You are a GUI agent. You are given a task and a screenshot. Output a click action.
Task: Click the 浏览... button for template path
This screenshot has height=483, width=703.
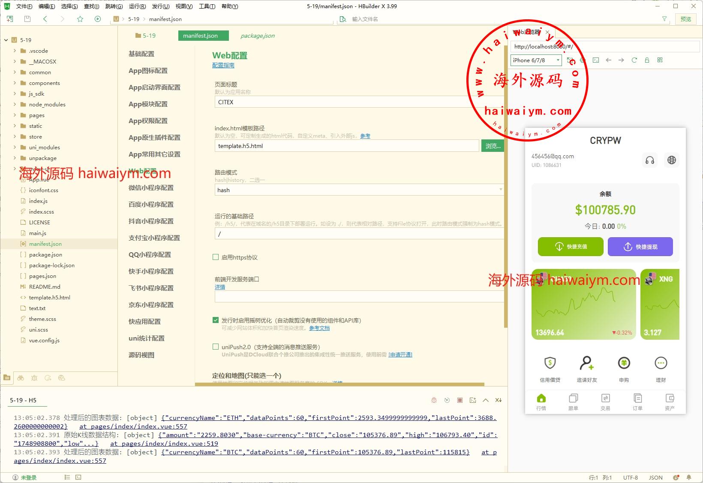pyautogui.click(x=492, y=146)
